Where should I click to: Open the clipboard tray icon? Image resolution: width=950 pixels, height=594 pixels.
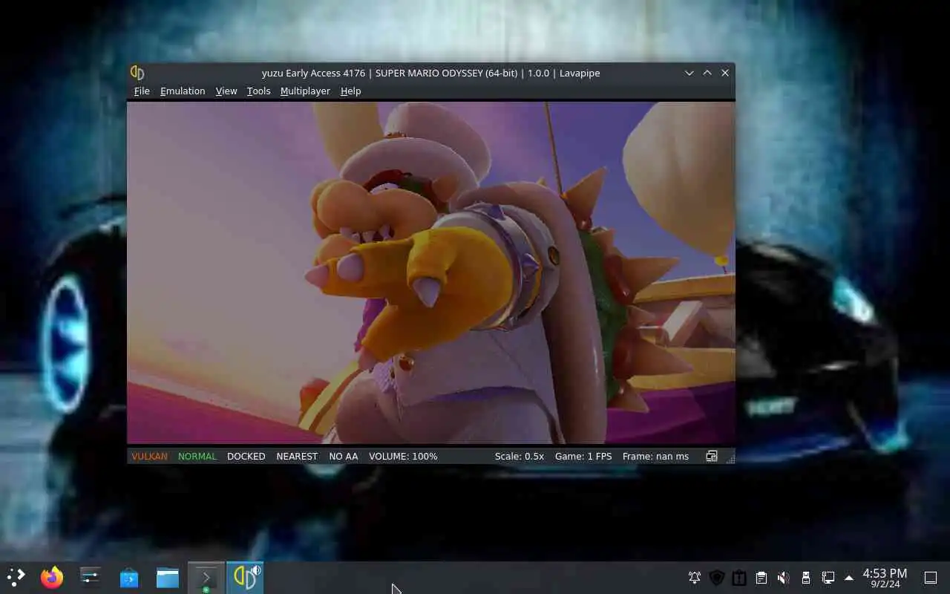coord(761,578)
